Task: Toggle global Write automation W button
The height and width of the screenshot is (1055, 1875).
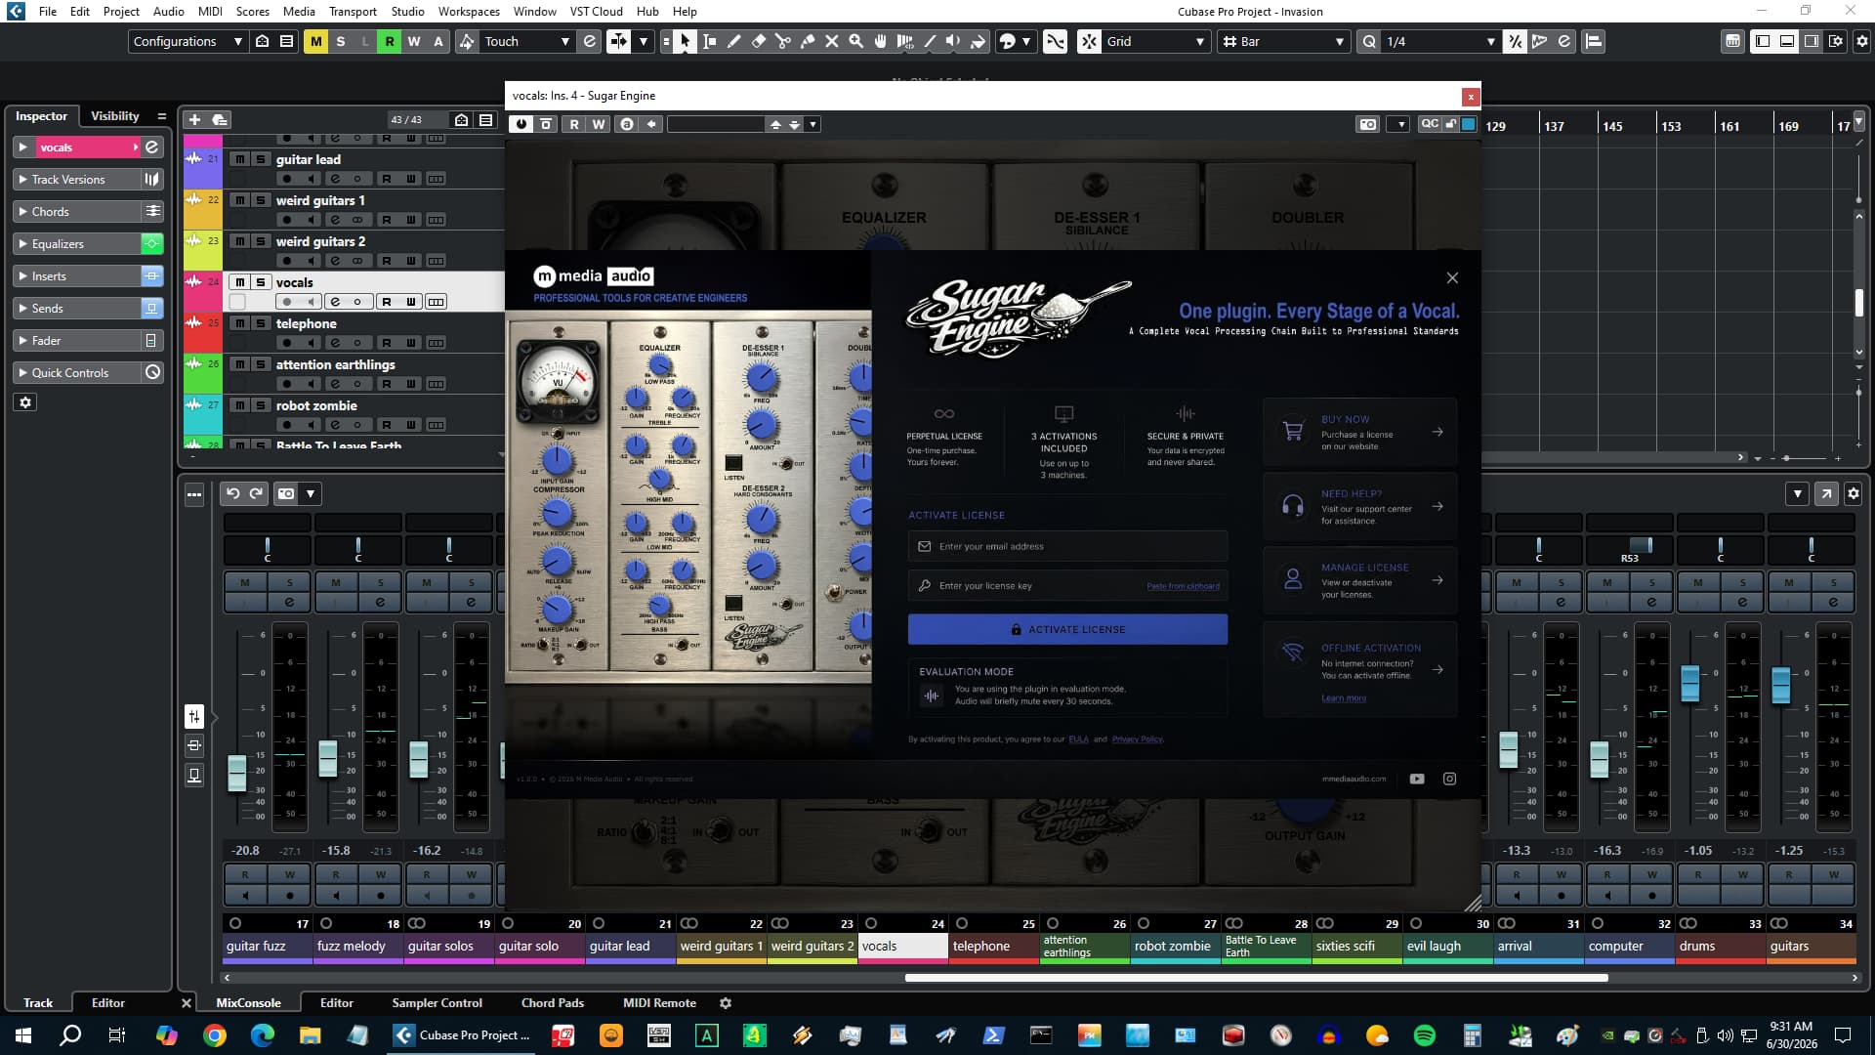Action: tap(414, 41)
